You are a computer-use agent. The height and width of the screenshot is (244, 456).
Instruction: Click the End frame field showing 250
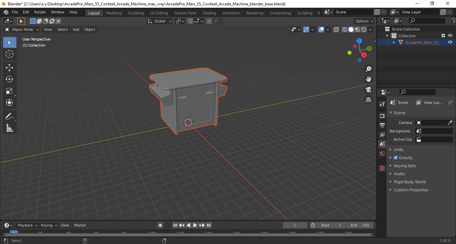(360, 225)
